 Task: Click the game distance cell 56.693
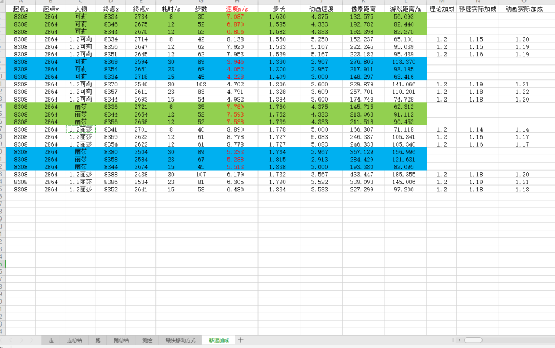pyautogui.click(x=405, y=17)
